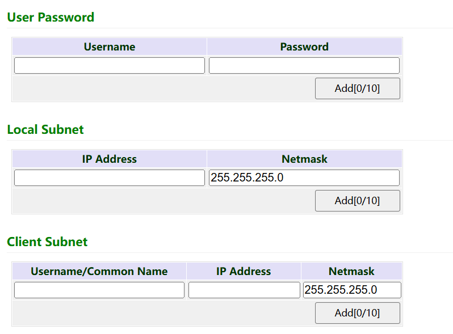The height and width of the screenshot is (334, 453).
Task: Click the Password column header
Action: coord(304,46)
